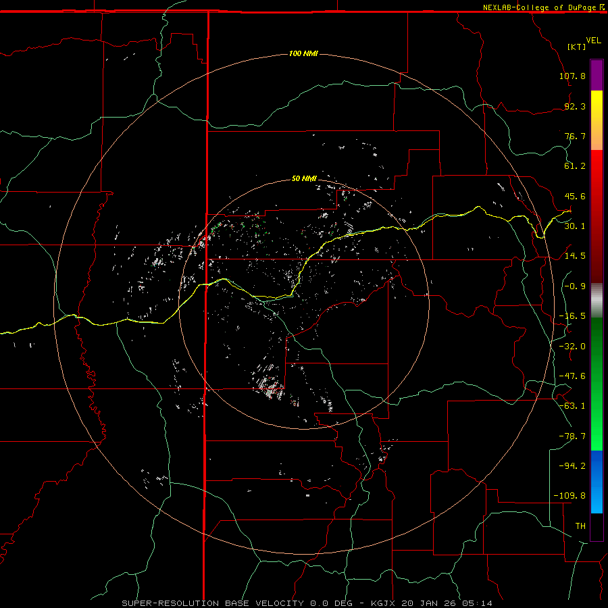
Task: Click the -63.1 velocity scale value
Action: [572, 406]
